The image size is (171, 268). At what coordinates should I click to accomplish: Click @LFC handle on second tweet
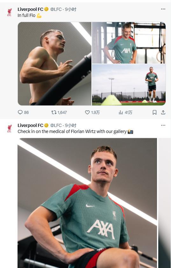[x=56, y=125]
